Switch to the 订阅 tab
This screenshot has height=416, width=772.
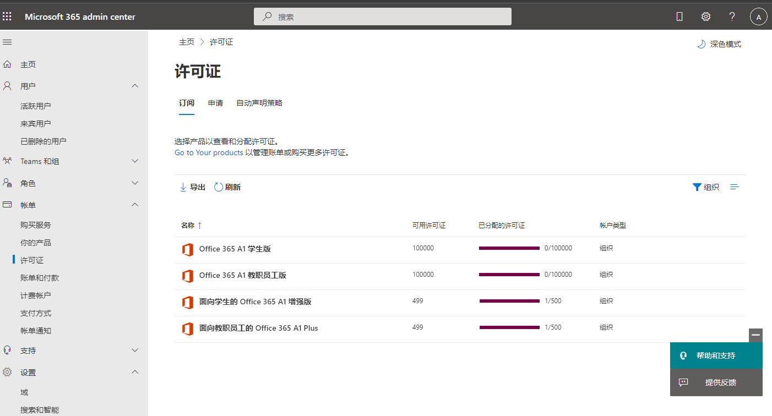(187, 103)
